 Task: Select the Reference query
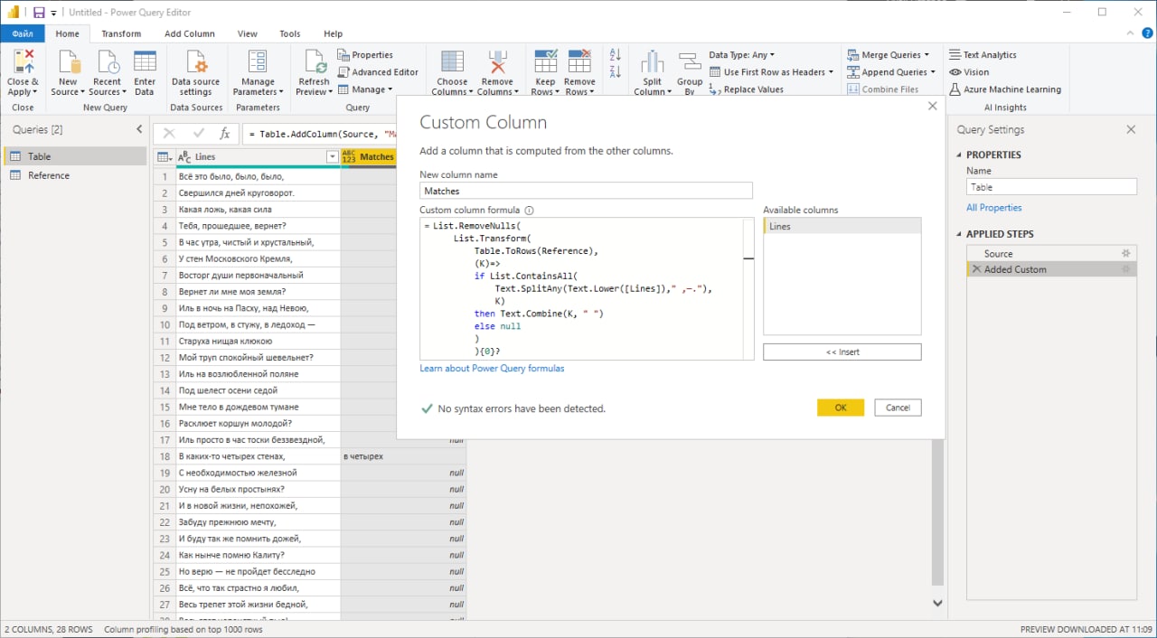click(74, 175)
